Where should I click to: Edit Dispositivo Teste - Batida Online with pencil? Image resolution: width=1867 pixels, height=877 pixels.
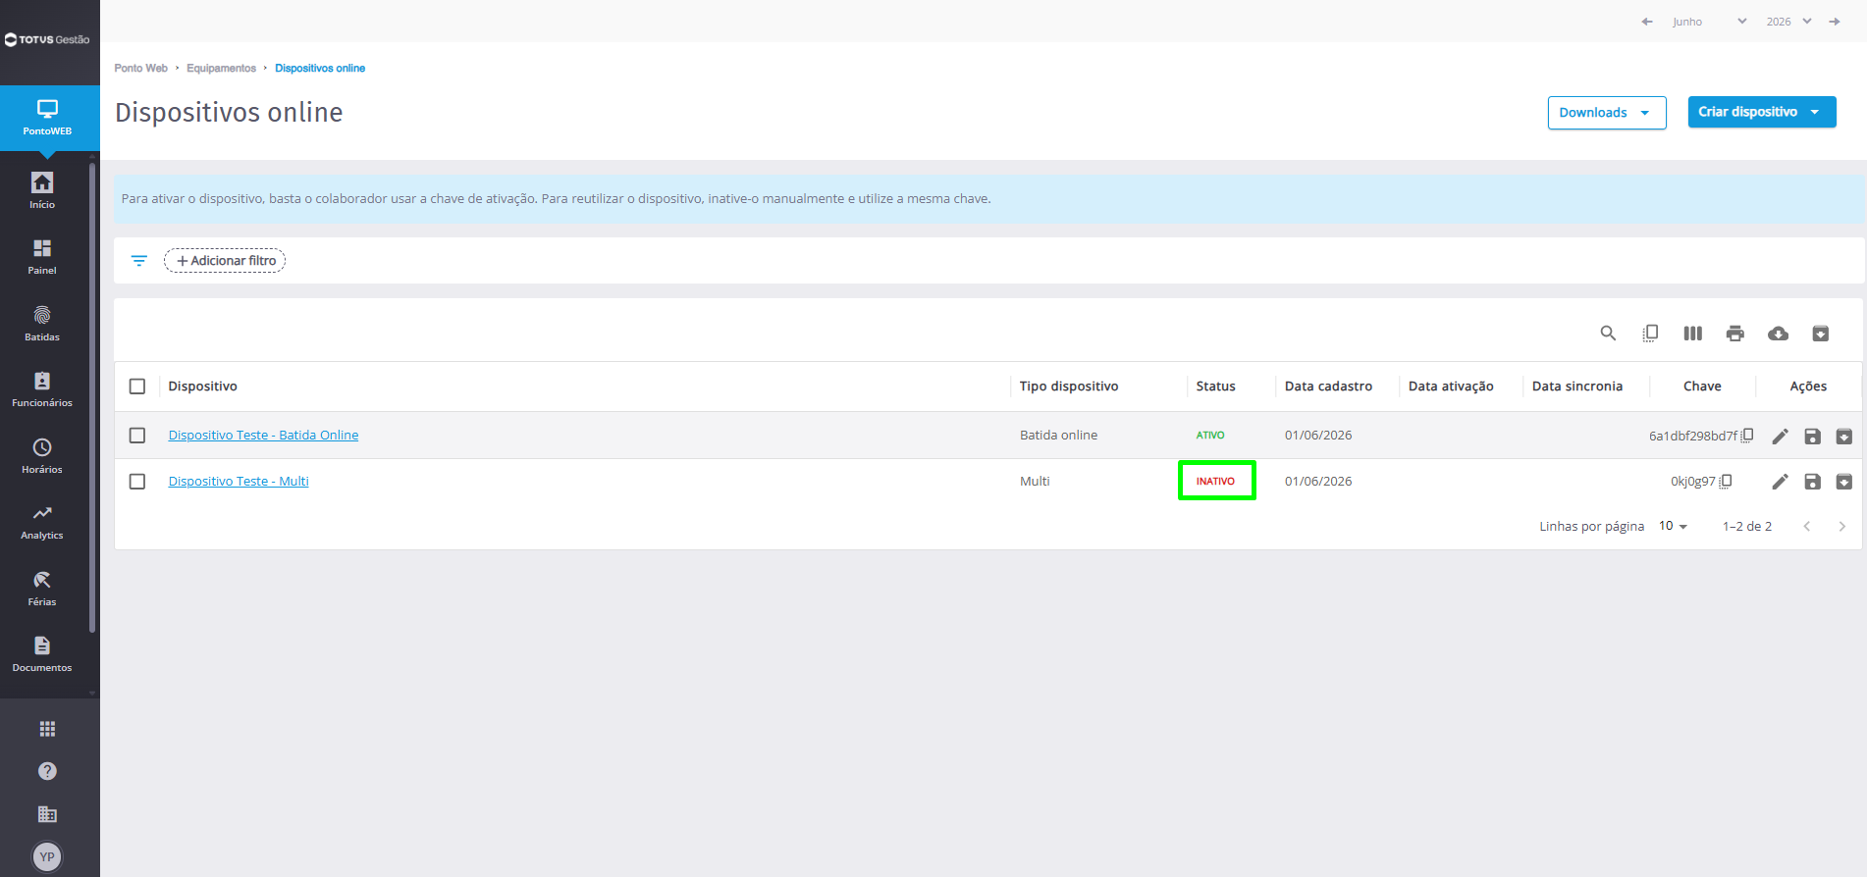(x=1780, y=437)
